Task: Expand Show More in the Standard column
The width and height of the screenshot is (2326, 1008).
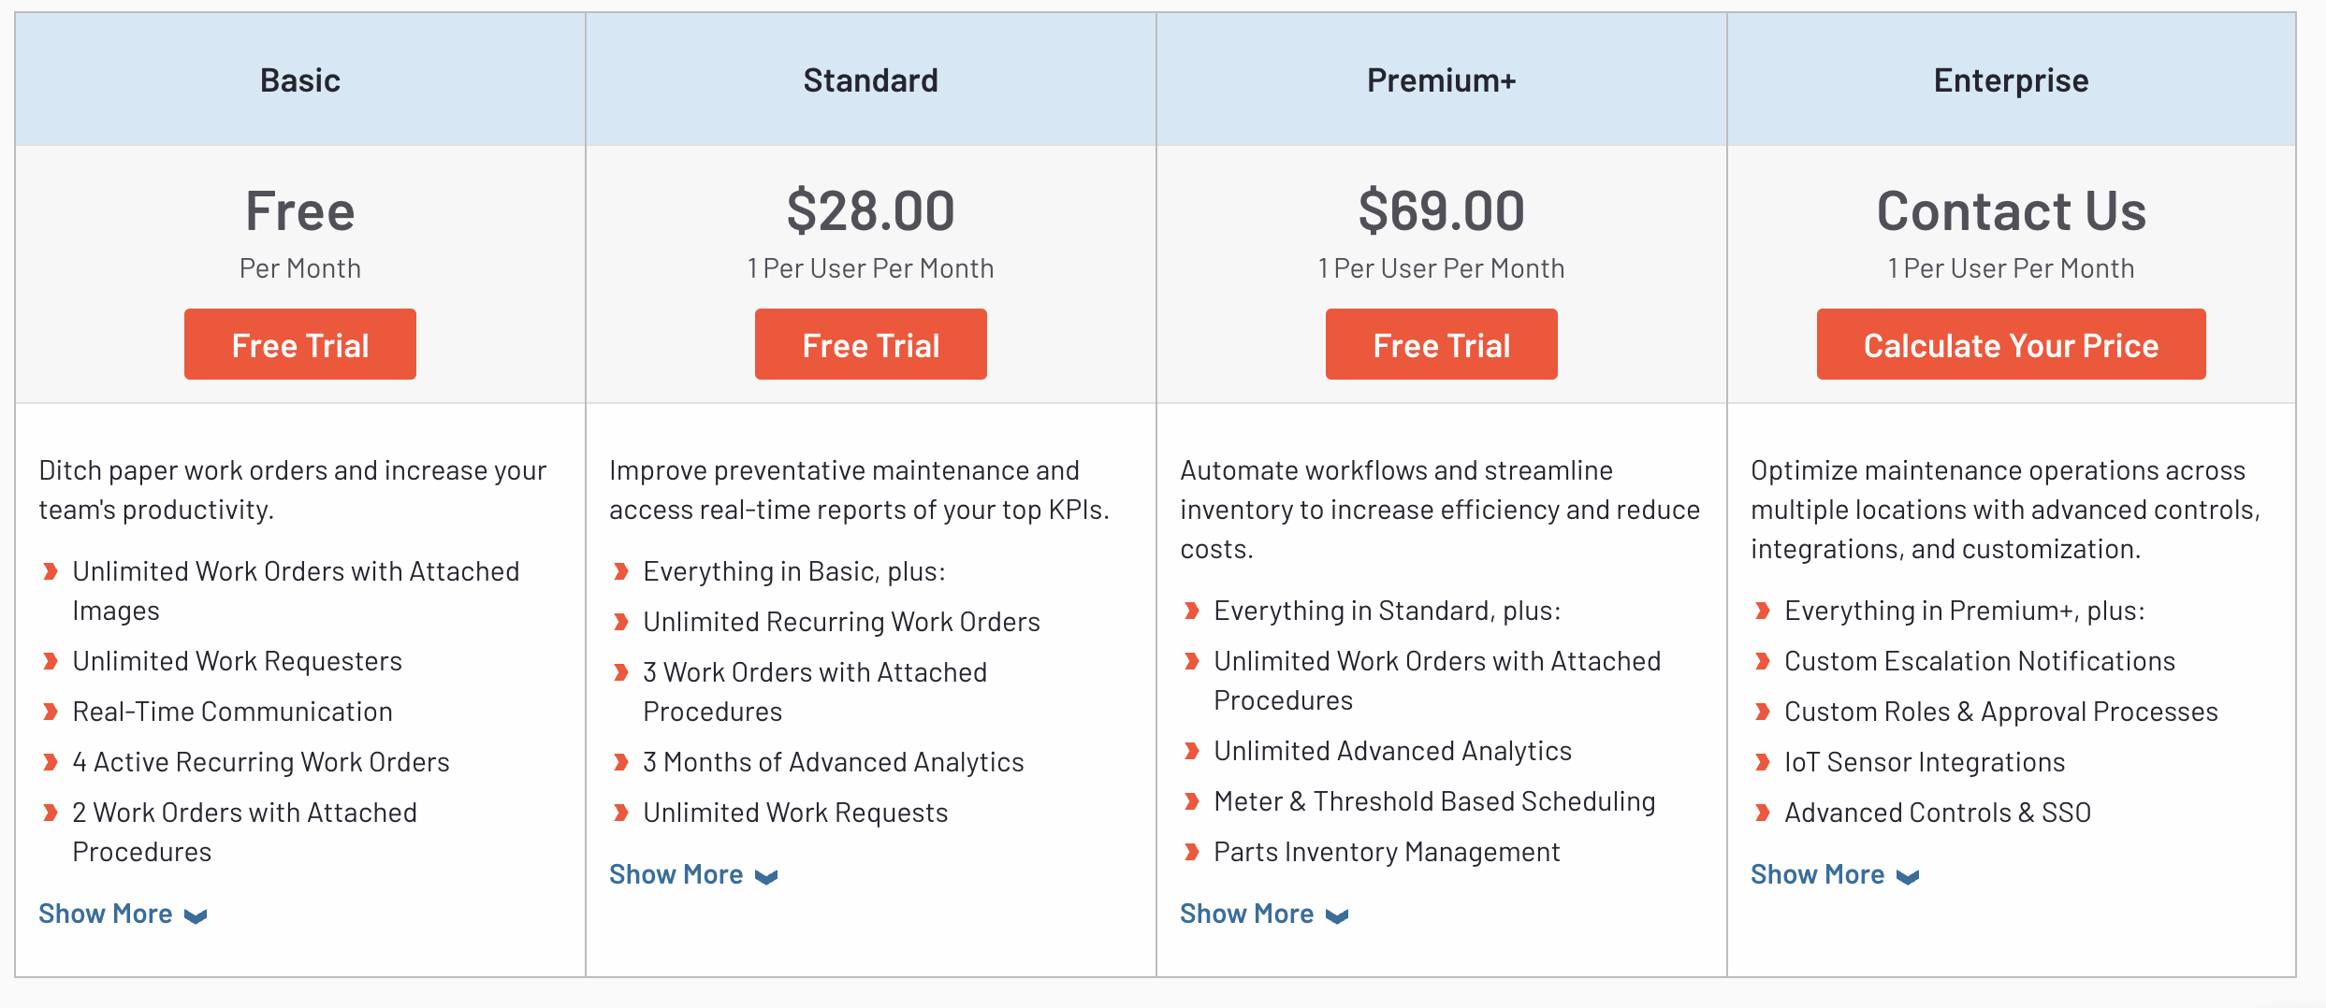Action: pyautogui.click(x=676, y=874)
